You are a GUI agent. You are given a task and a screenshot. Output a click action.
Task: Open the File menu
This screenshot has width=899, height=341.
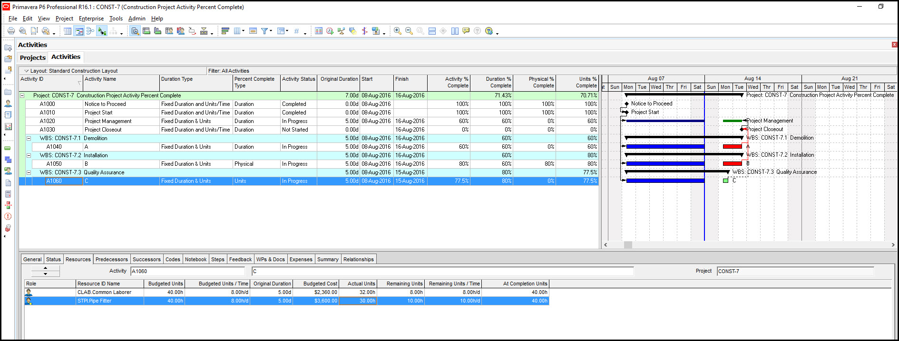point(13,19)
